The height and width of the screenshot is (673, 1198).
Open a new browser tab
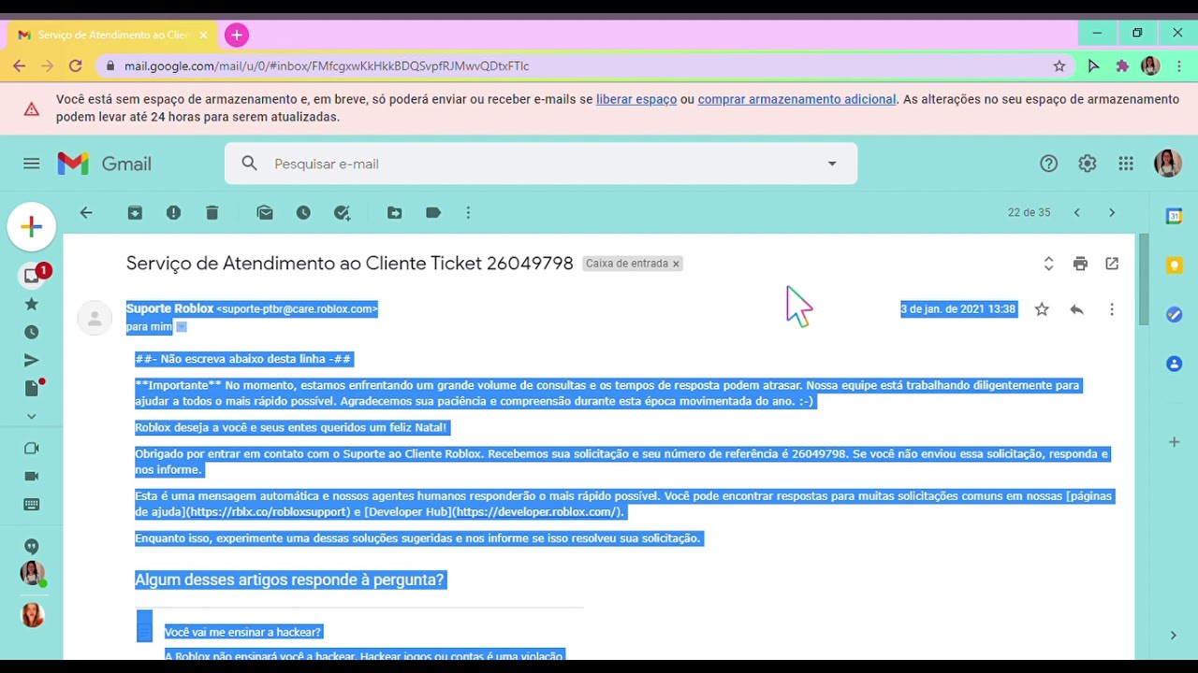click(237, 35)
